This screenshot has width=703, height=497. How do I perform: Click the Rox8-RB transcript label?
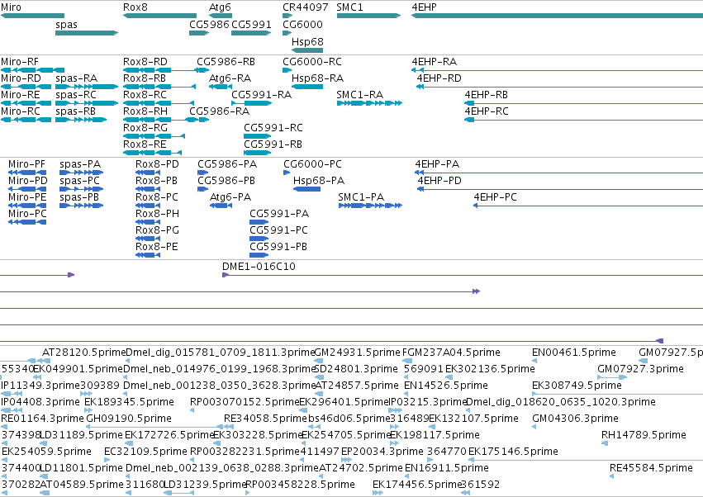pyautogui.click(x=145, y=78)
